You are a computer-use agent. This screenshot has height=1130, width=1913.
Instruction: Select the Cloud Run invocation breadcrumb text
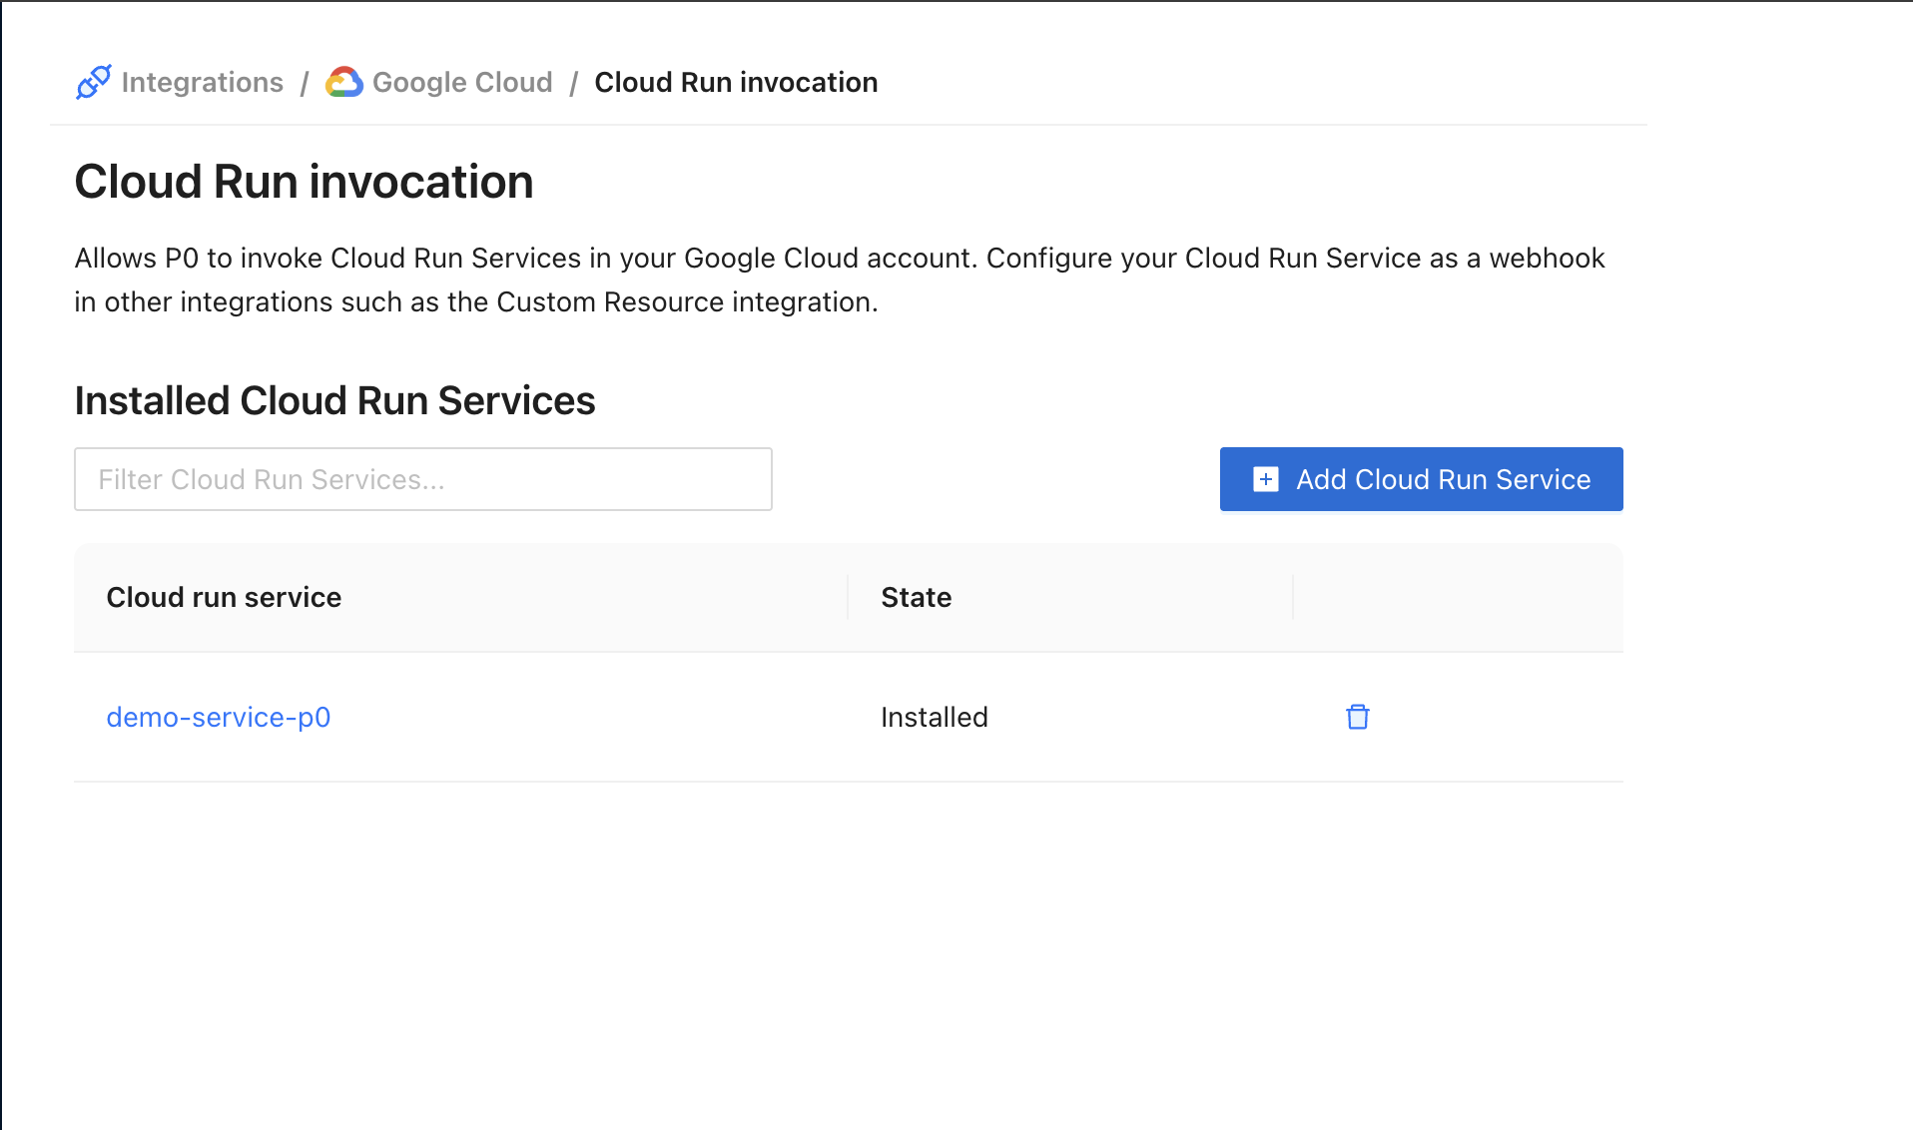coord(735,82)
